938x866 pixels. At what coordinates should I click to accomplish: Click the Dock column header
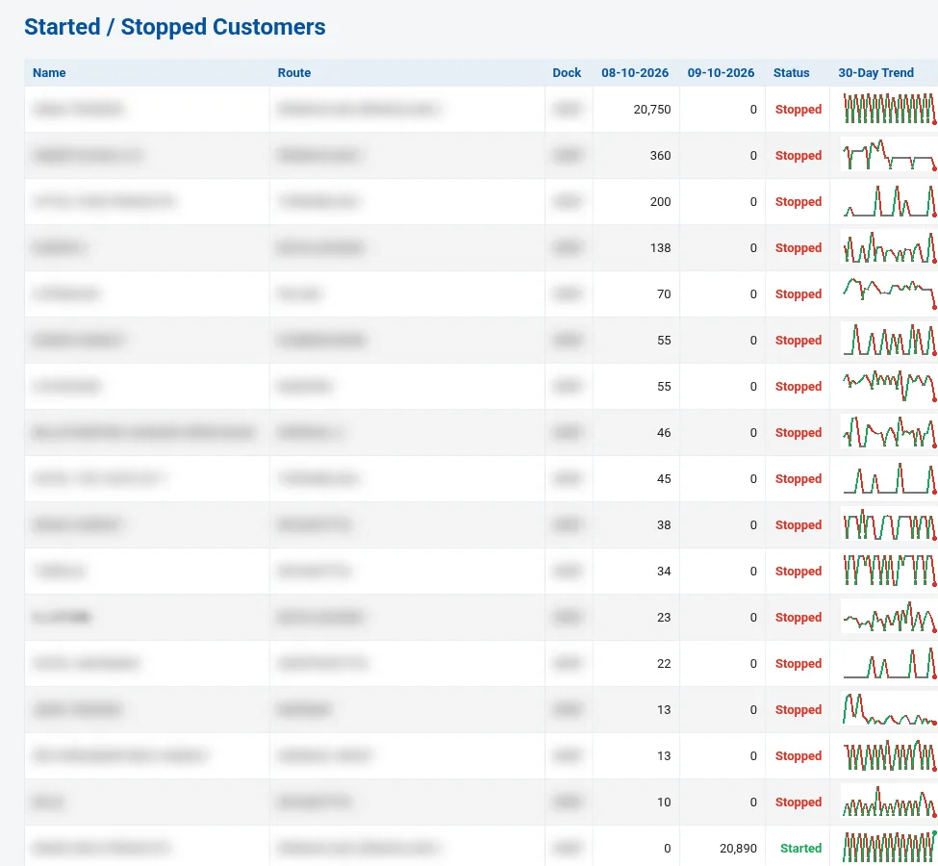[567, 73]
